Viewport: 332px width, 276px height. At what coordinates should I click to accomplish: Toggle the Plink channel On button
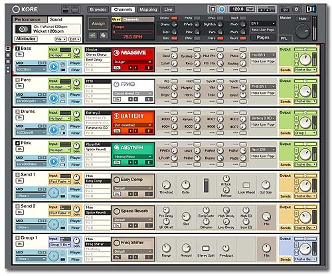[19, 149]
